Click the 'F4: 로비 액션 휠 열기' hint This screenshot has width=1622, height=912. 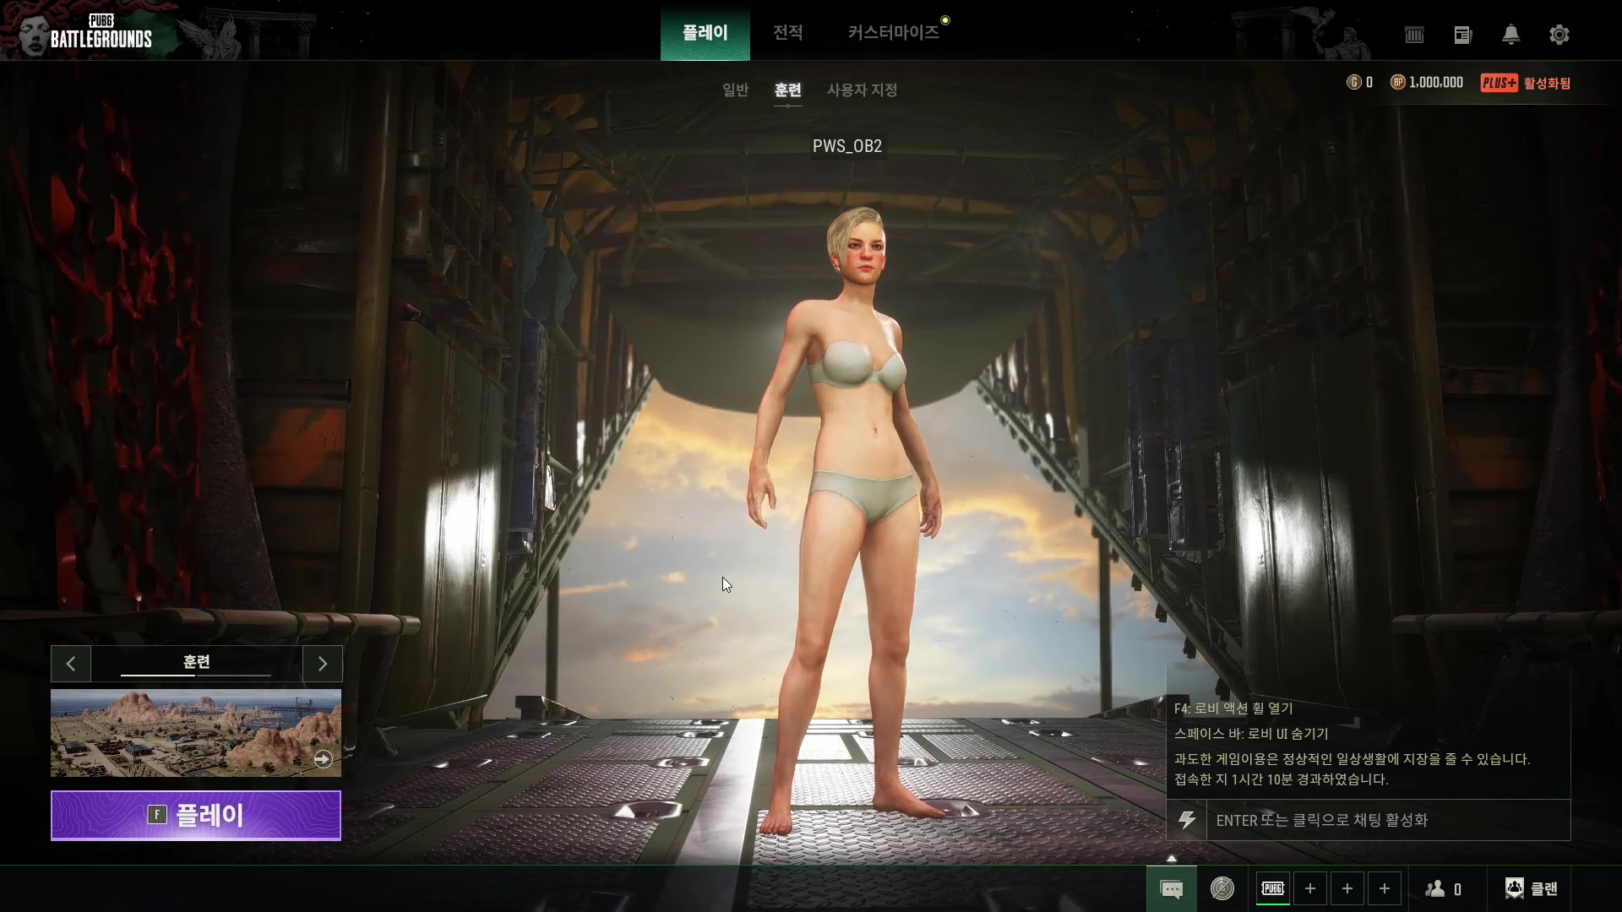(1233, 708)
